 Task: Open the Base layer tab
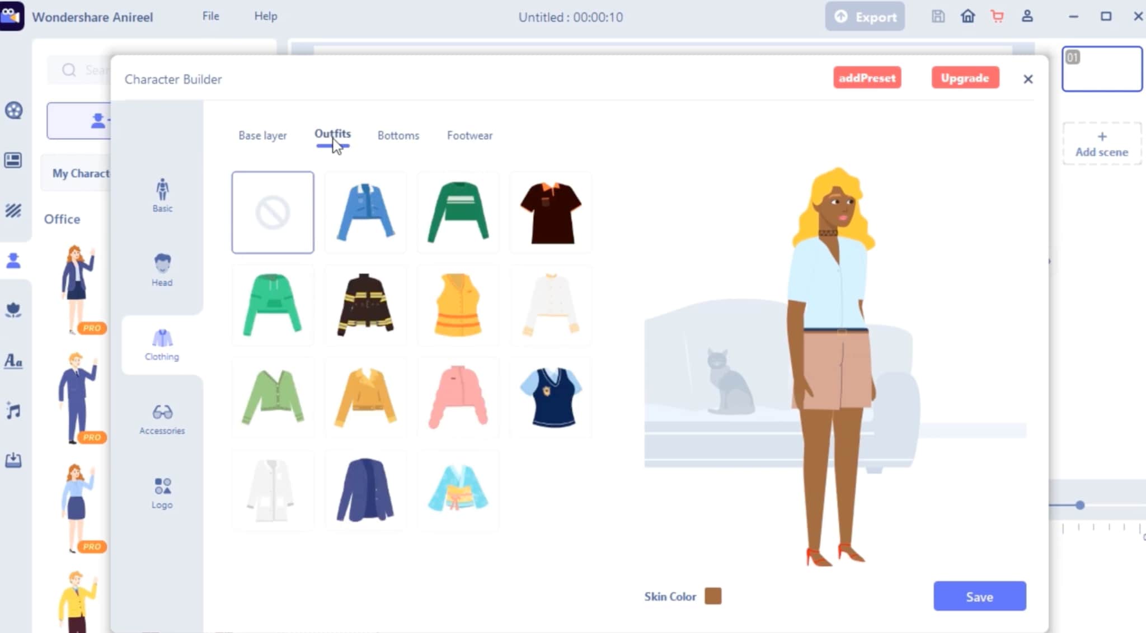[262, 135]
